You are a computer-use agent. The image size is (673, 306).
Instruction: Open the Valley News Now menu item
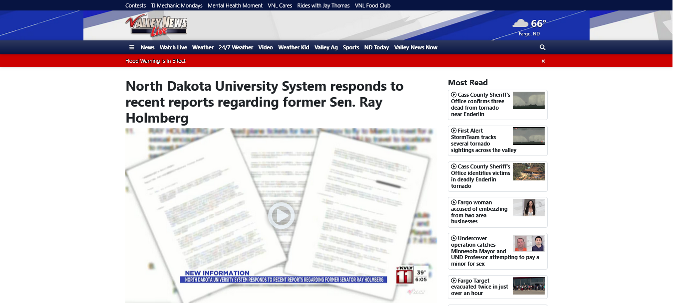point(416,47)
